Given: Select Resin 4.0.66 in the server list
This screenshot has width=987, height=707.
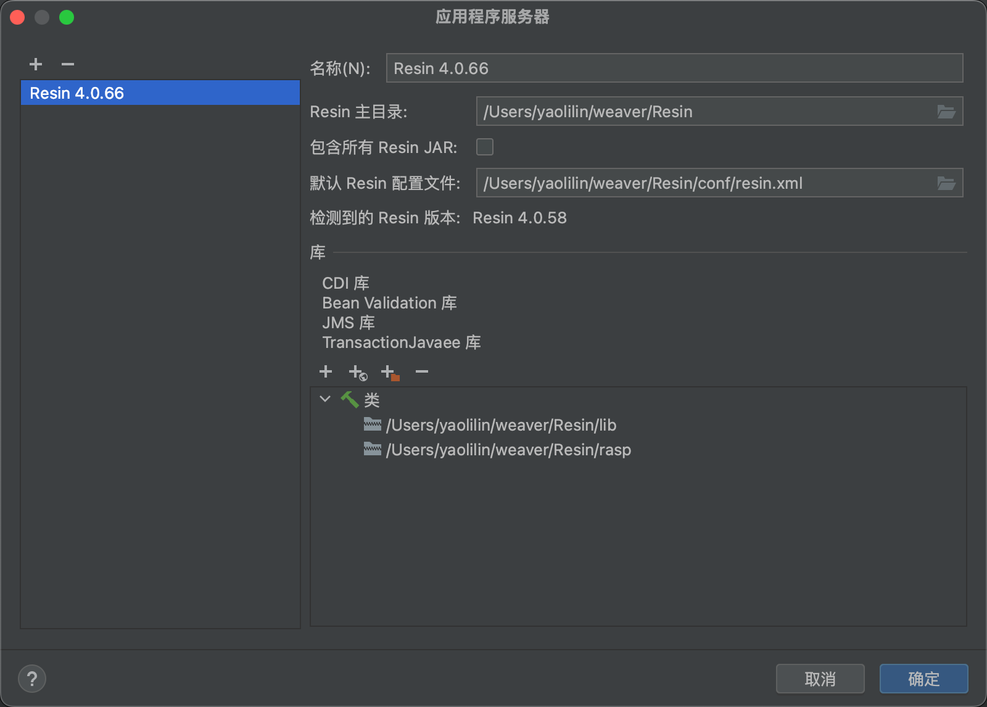Looking at the screenshot, I should click(160, 93).
